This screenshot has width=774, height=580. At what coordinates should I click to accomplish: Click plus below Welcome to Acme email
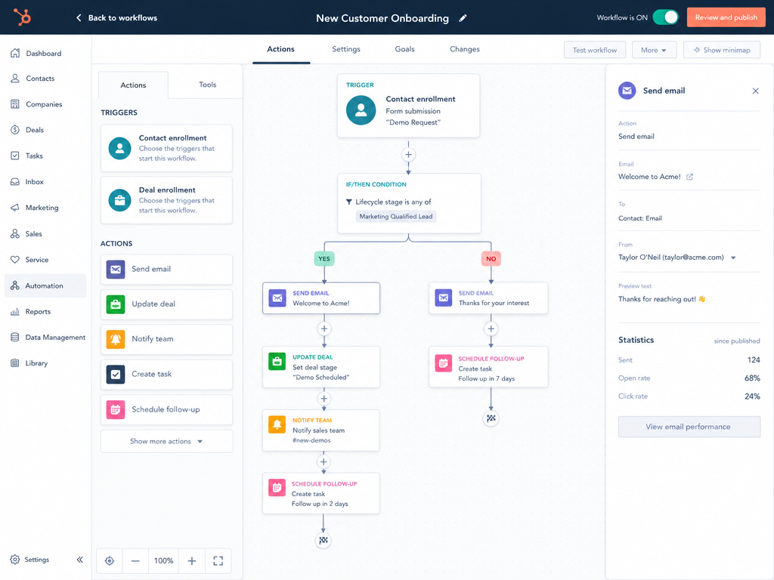(324, 329)
